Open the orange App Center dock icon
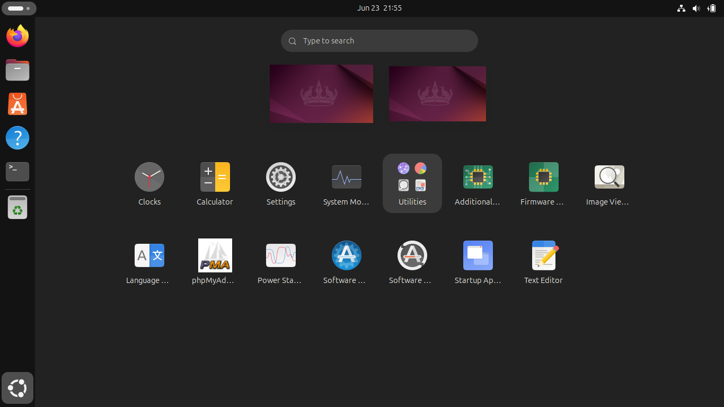This screenshot has width=724, height=407. click(x=17, y=104)
